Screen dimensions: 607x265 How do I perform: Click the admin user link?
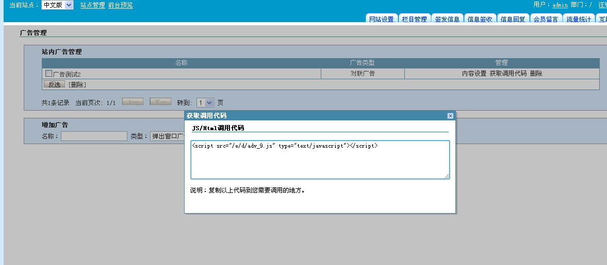pyautogui.click(x=560, y=5)
